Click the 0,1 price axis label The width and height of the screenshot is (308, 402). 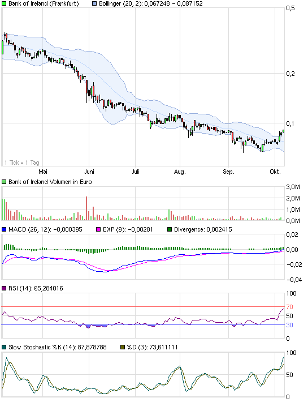[290, 123]
